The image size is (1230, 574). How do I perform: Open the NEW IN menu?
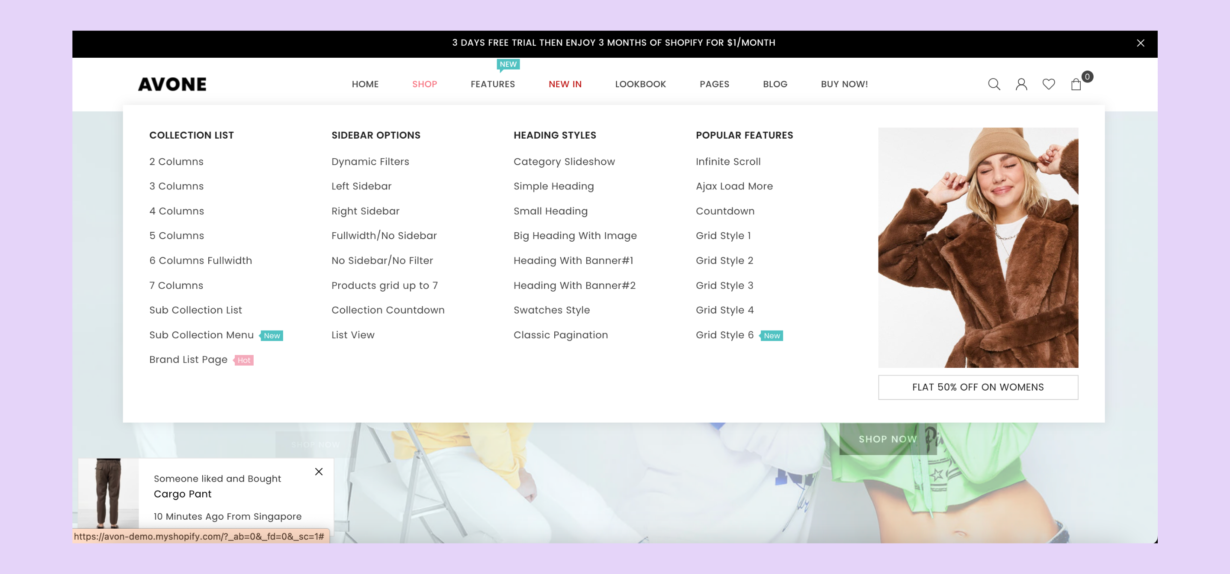point(565,85)
